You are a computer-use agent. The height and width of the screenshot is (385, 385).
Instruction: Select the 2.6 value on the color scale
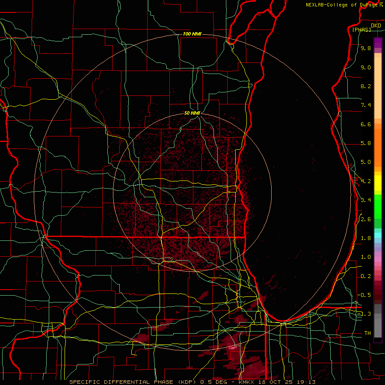[x=366, y=219]
